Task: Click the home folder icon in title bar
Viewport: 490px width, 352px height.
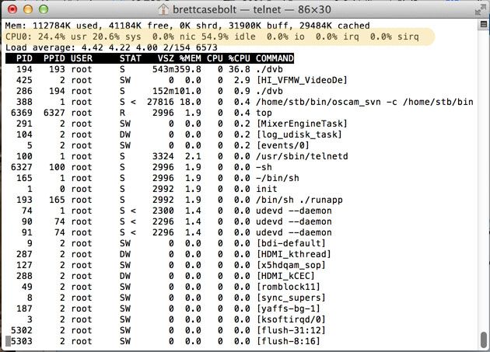Action: (x=164, y=10)
